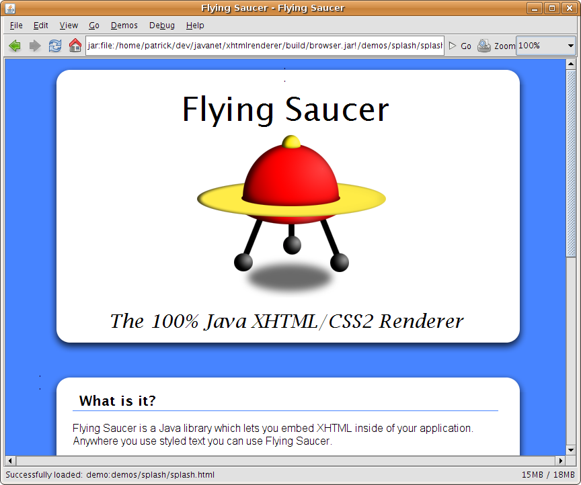Open the Edit menu

(x=41, y=25)
